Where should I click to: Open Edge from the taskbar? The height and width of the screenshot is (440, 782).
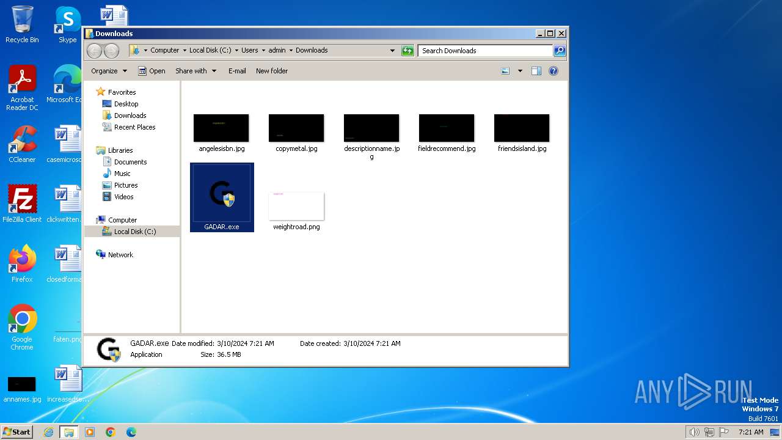(131, 432)
